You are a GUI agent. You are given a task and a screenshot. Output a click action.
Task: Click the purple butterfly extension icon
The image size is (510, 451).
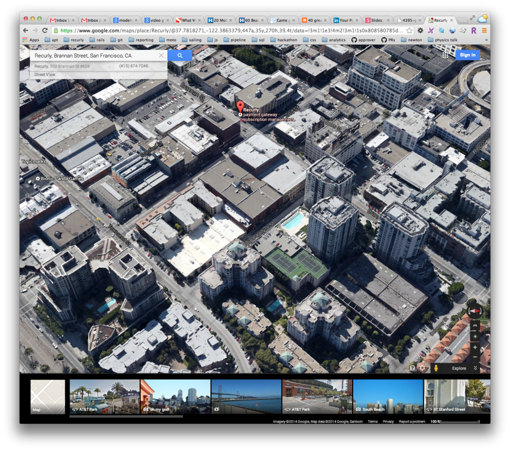431,30
